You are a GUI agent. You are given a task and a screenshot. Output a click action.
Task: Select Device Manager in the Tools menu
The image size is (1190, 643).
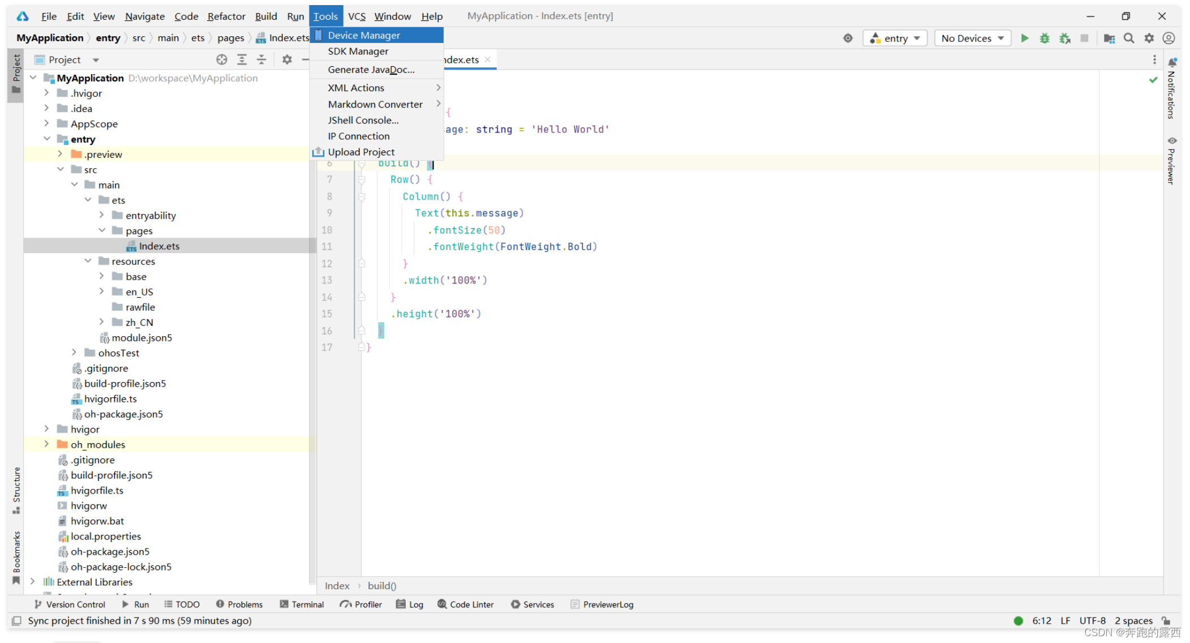(x=364, y=35)
